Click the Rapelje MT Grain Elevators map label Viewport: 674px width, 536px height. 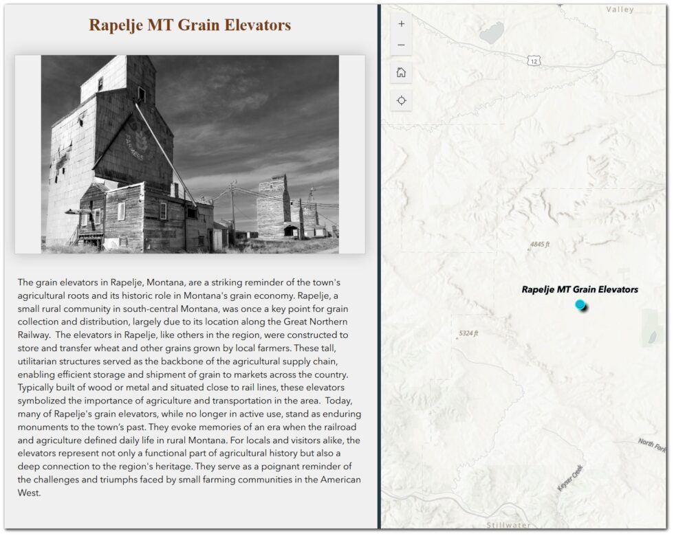pos(579,289)
